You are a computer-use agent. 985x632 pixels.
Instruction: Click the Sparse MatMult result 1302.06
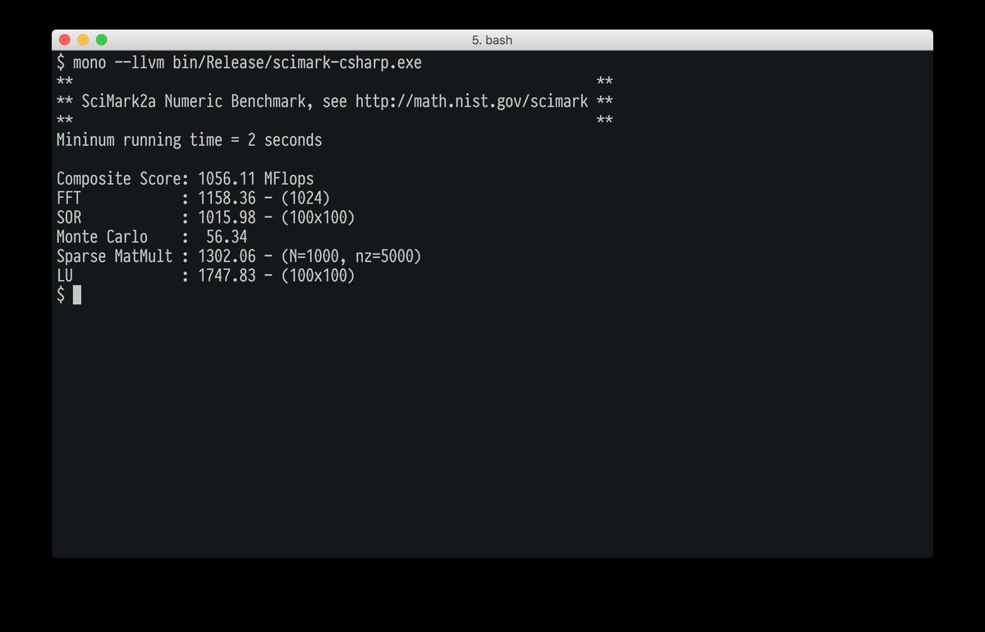pyautogui.click(x=227, y=257)
